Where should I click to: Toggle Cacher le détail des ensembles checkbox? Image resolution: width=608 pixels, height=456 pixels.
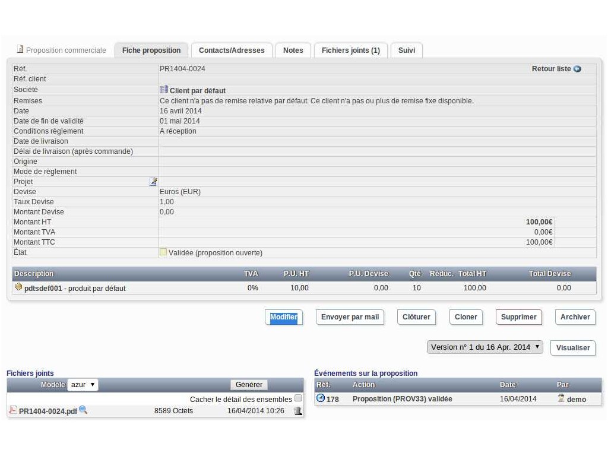coord(298,398)
